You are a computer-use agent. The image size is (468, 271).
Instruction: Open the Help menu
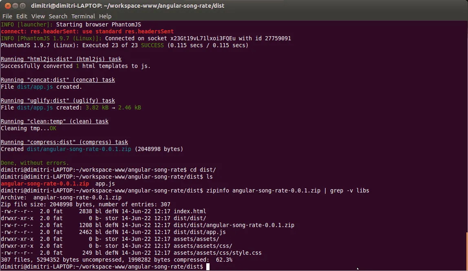[x=105, y=16]
